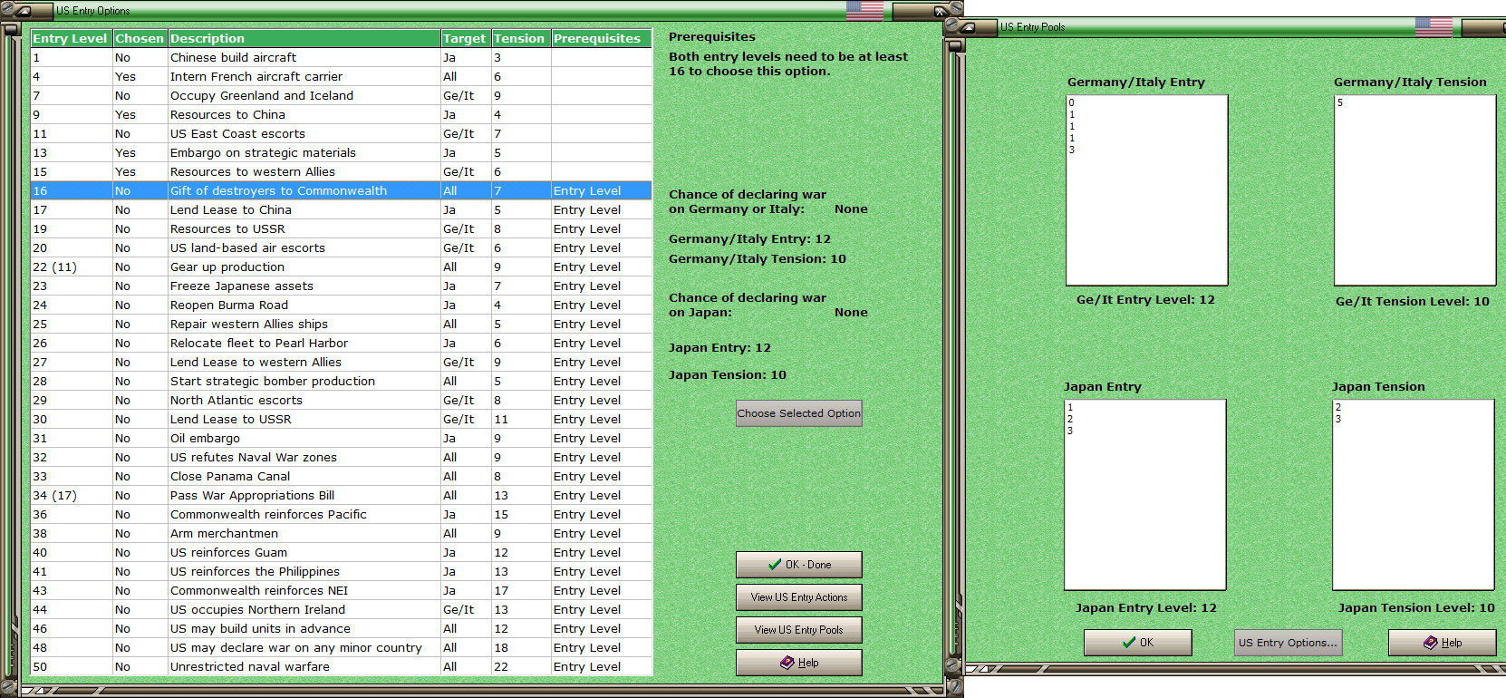Select the 'Chinese build aircraft' row
The width and height of the screenshot is (1506, 698).
point(341,57)
